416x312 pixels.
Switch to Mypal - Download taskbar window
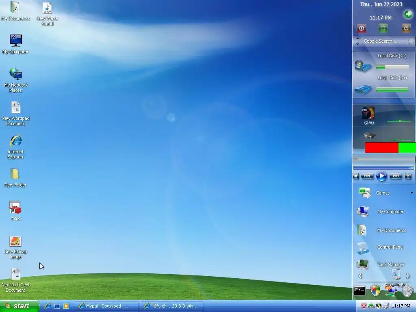107,306
